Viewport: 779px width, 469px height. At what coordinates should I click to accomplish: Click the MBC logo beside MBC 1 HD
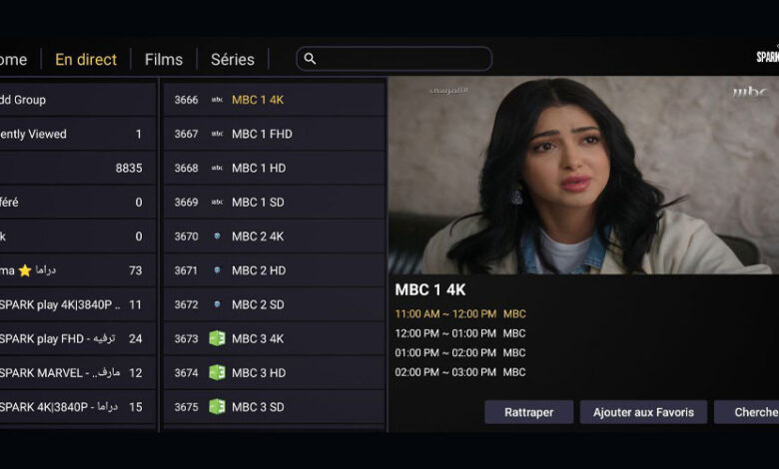click(217, 168)
